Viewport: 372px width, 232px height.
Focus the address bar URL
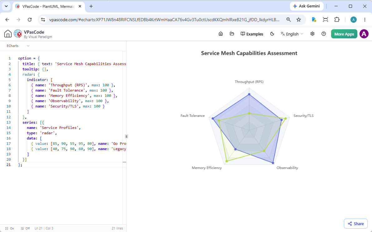(164, 20)
